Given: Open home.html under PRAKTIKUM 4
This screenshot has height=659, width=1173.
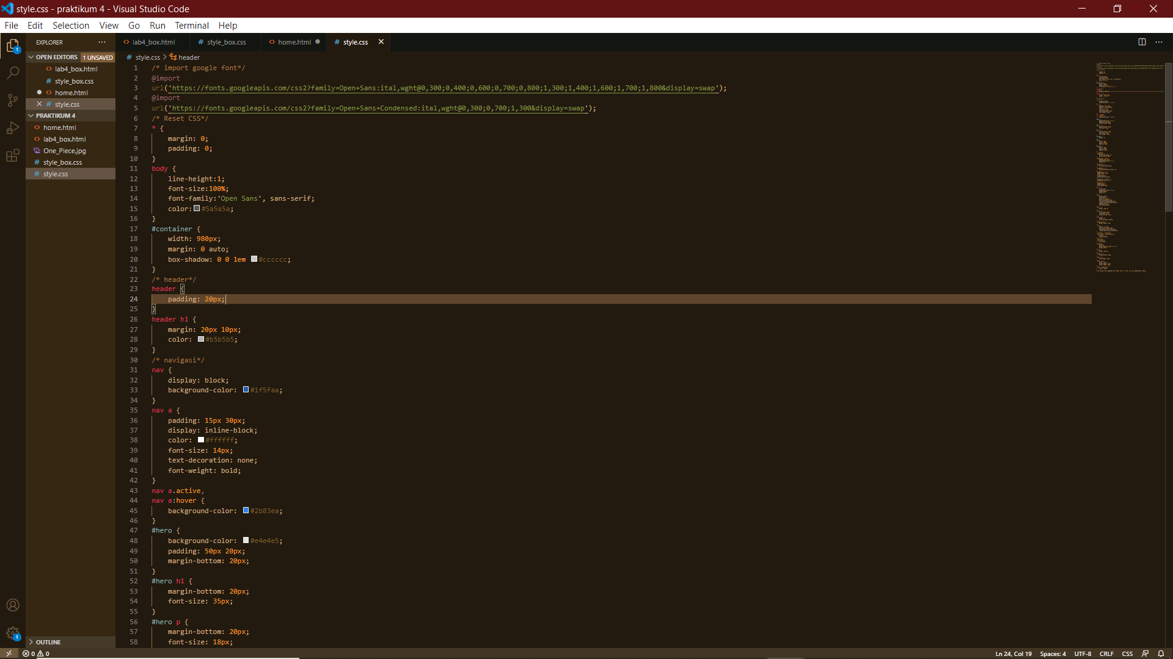Looking at the screenshot, I should (x=59, y=128).
